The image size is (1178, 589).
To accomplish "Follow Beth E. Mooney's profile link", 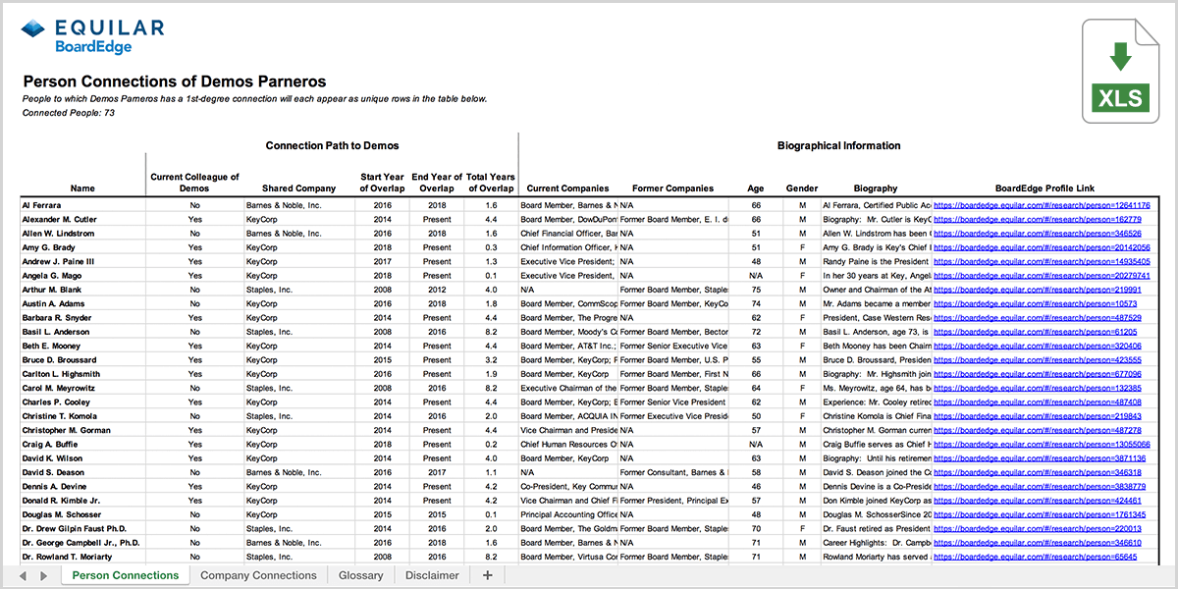I will [1038, 347].
